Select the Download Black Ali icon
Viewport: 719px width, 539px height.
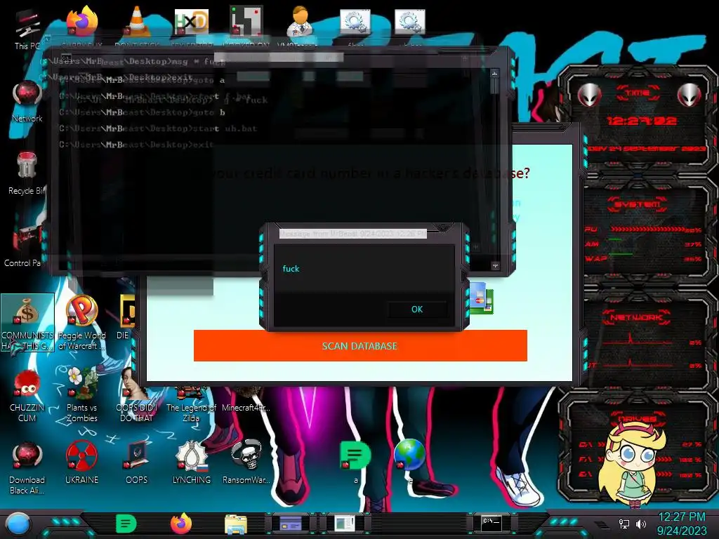pos(27,468)
